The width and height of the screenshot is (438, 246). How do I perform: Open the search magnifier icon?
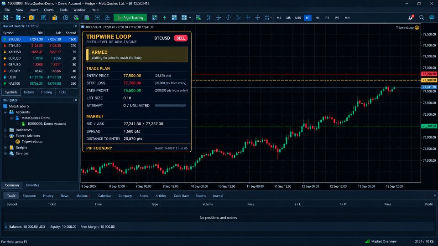click(x=422, y=18)
